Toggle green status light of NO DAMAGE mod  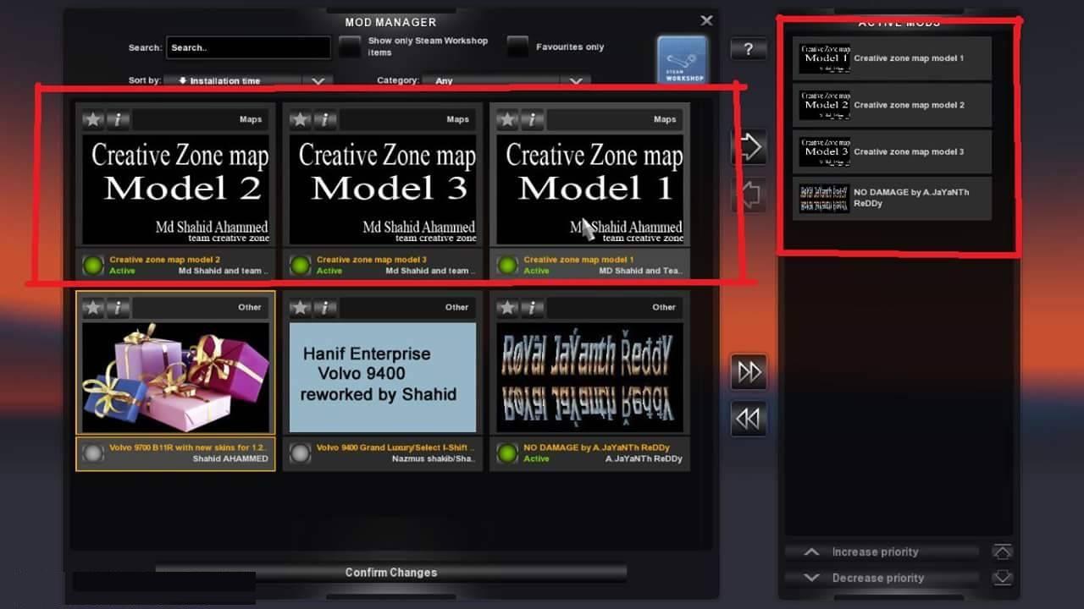507,453
